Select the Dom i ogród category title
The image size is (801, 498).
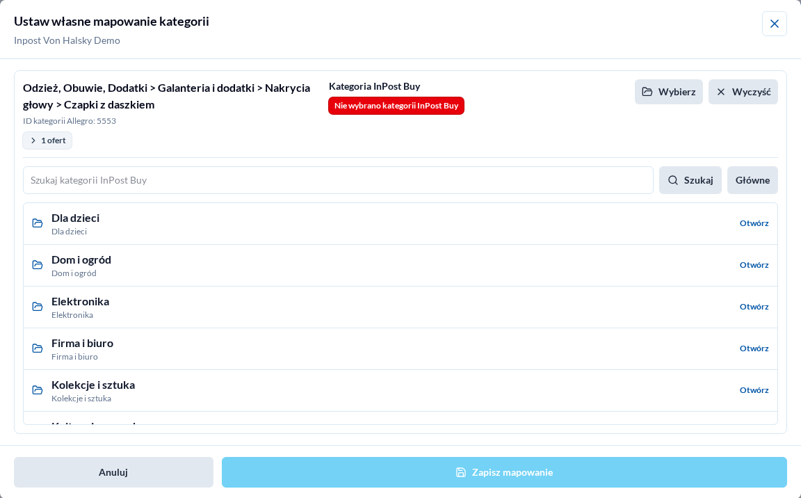tap(81, 260)
